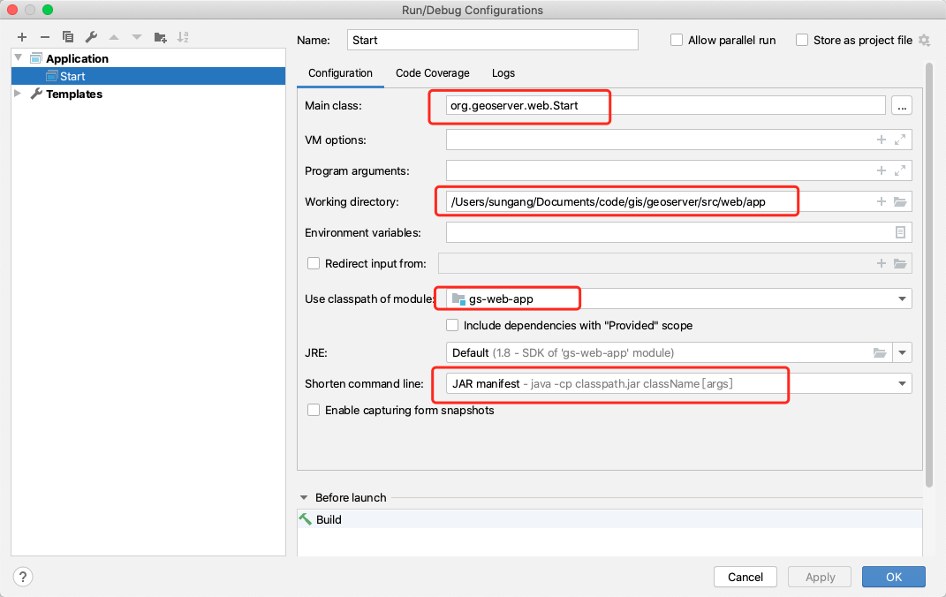Click the OK button
Image resolution: width=946 pixels, height=597 pixels.
(x=893, y=577)
